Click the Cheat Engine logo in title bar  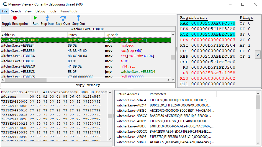(4, 4)
